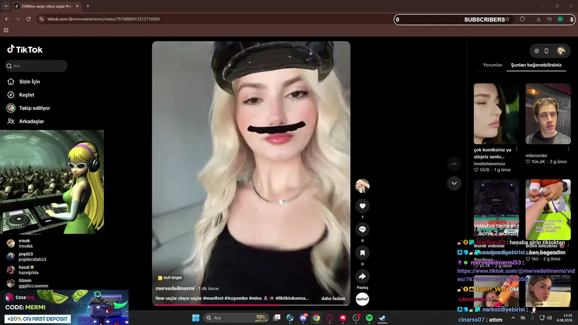
Task: Open the Windows Start menu
Action: point(196,318)
